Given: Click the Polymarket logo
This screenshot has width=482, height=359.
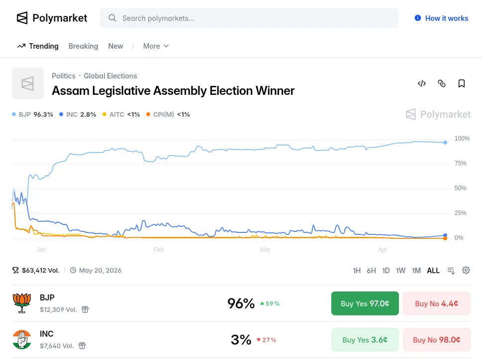Looking at the screenshot, I should point(52,18).
